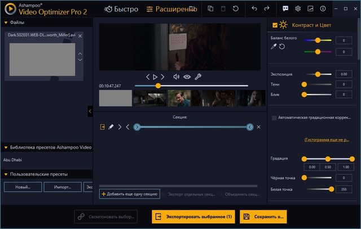The width and height of the screenshot is (361, 229).
Task: Open the skin/appearance icon
Action: tap(310, 9)
